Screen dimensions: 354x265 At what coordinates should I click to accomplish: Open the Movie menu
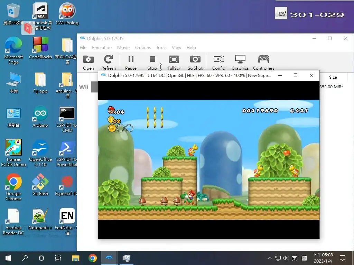[x=123, y=48]
